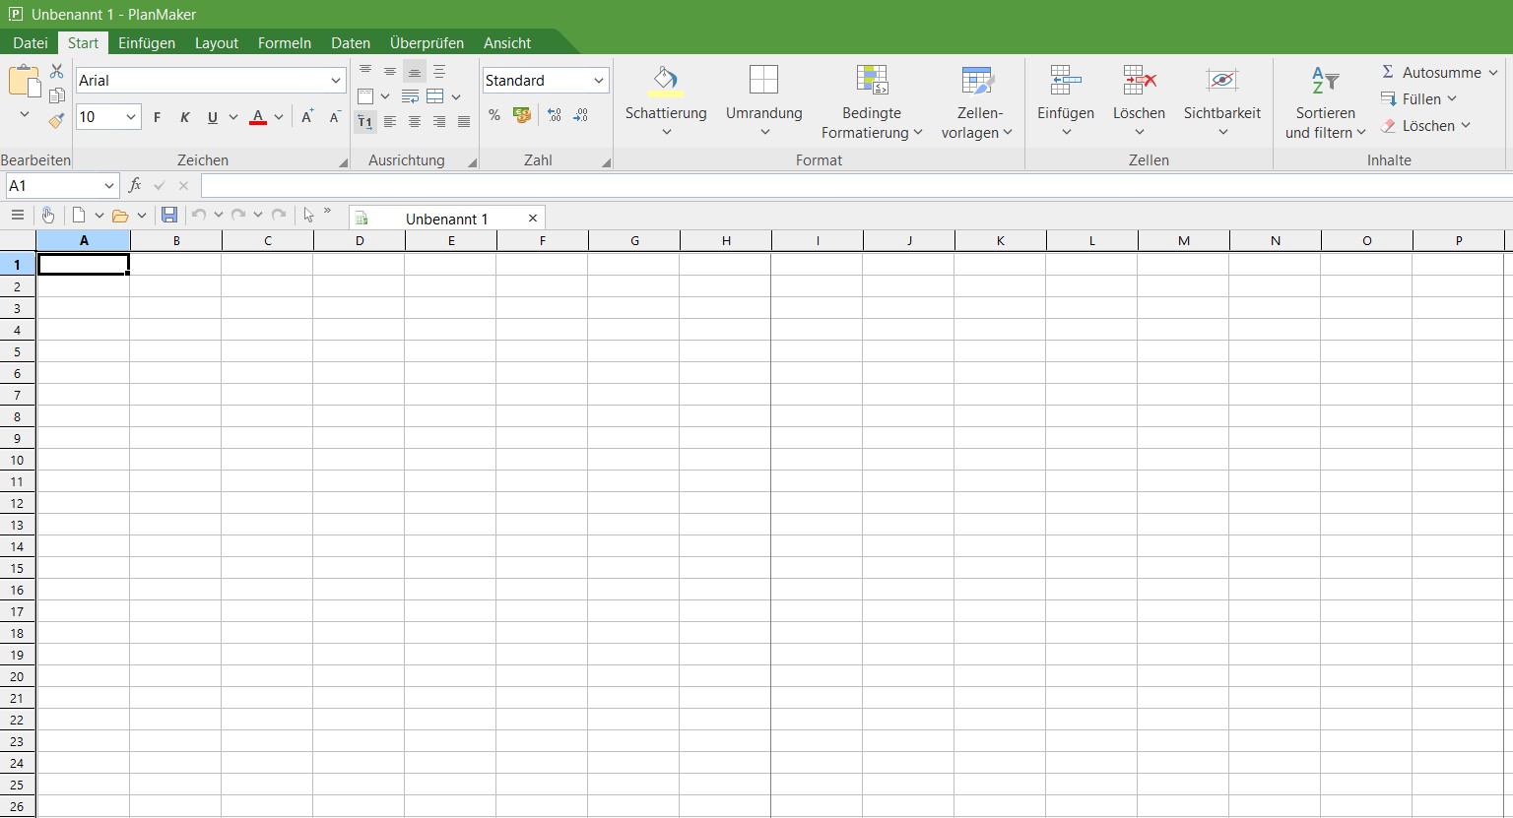The width and height of the screenshot is (1513, 818).
Task: Click the increase font size icon
Action: point(307,117)
